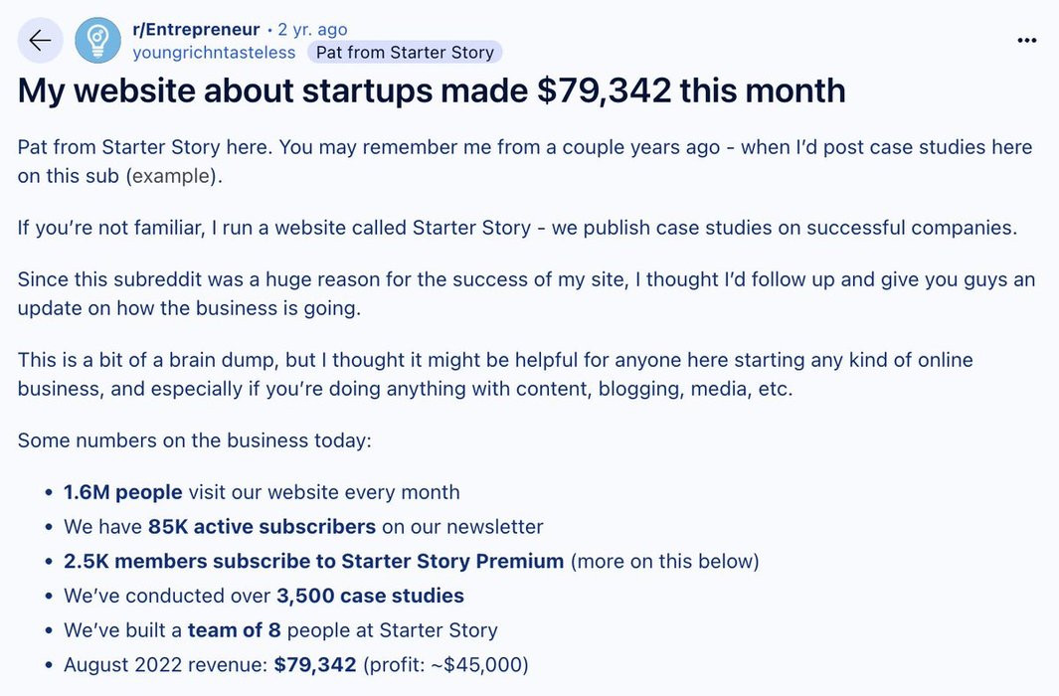
Task: Click the "2 yr. ago" timestamp
Action: [313, 30]
